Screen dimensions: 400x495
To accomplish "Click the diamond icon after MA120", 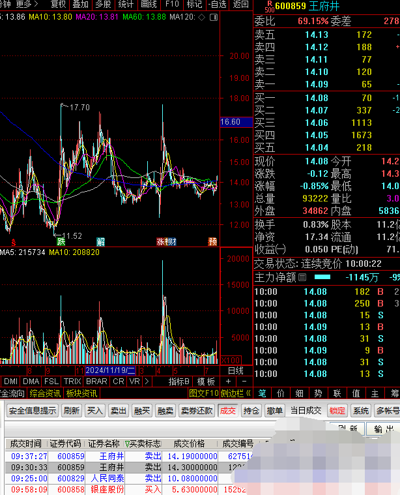I will (x=201, y=17).
